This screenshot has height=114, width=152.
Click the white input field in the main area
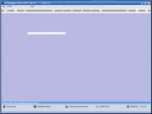(47, 33)
